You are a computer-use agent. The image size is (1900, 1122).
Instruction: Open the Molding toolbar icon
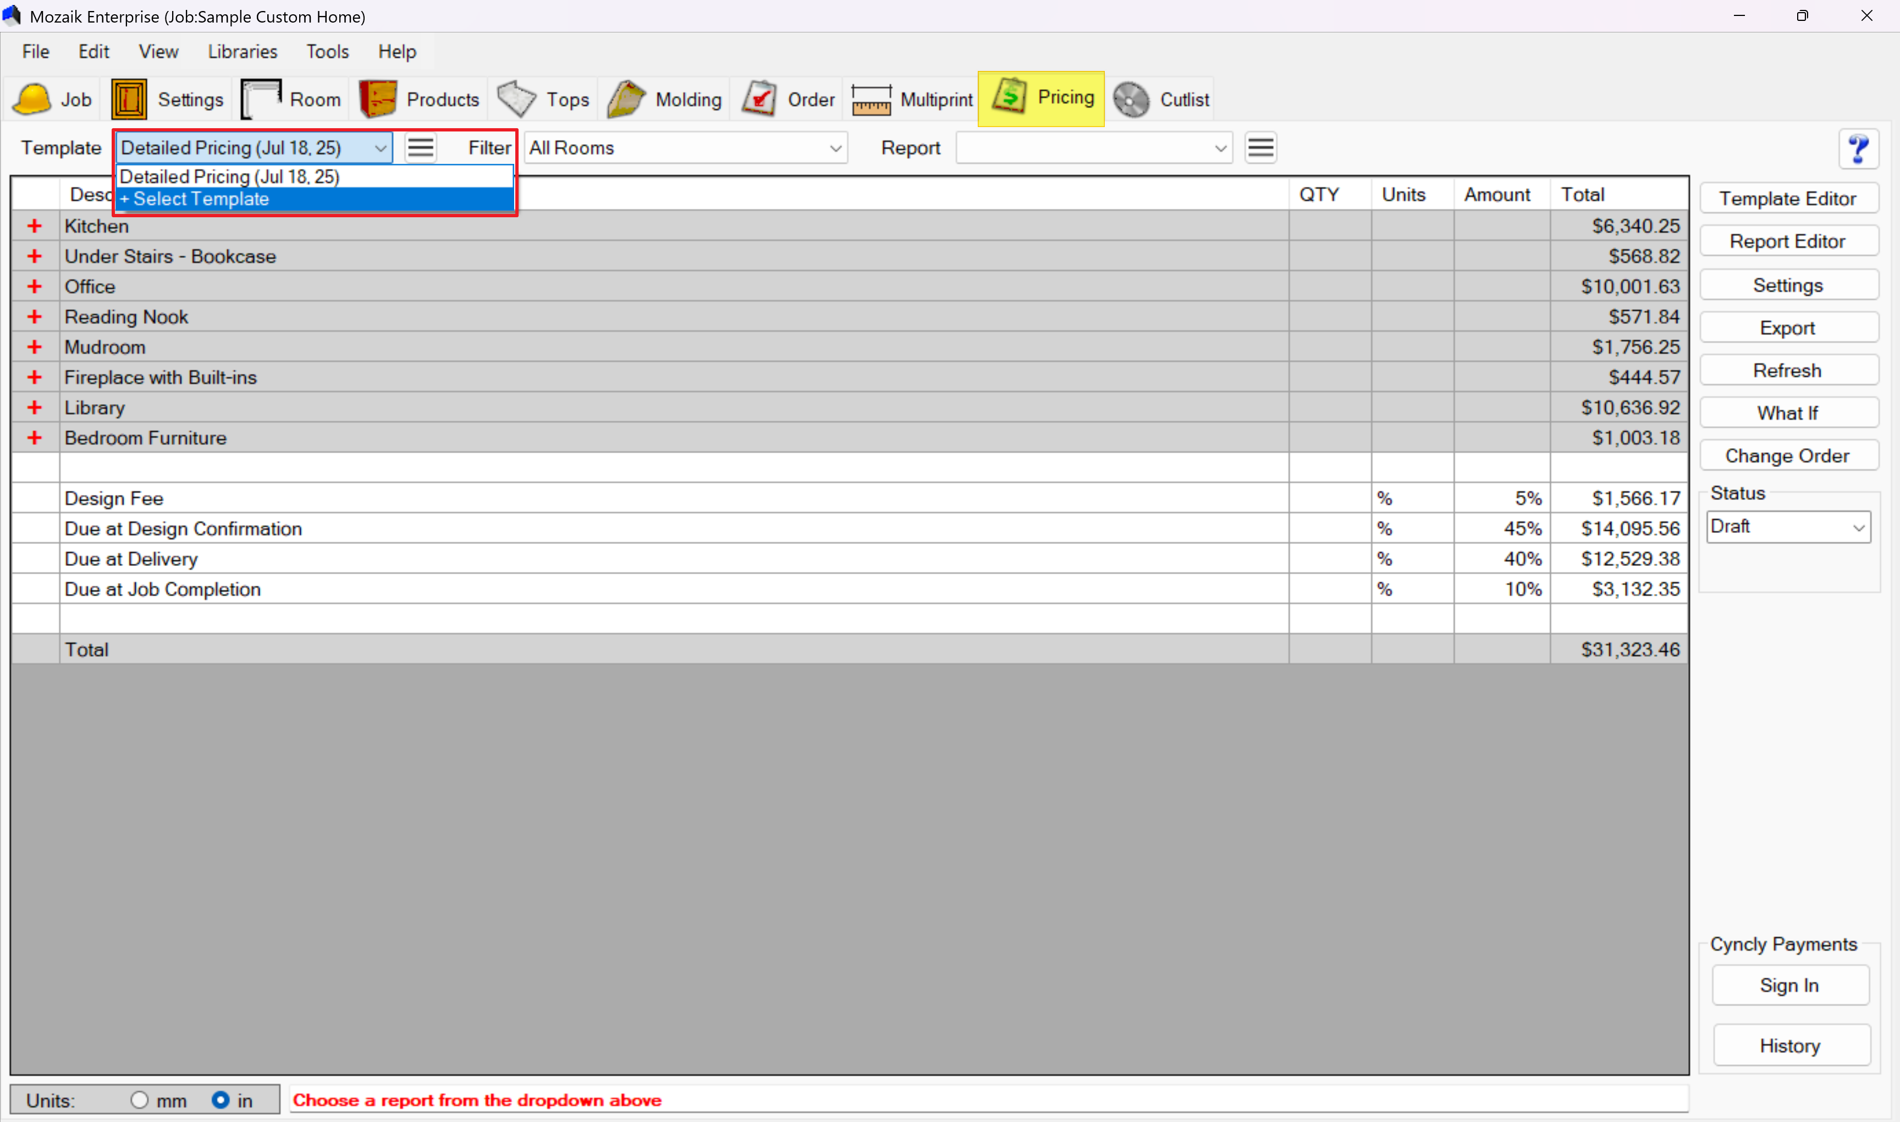click(x=626, y=99)
